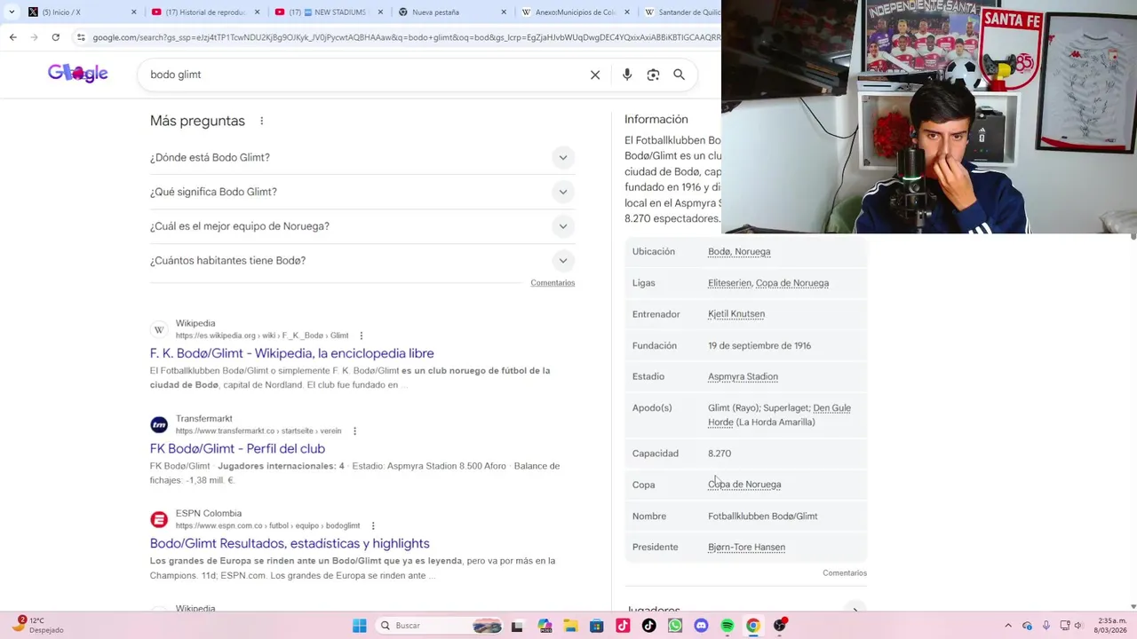Click 'Bjørn-Tore Hansen' president link

tap(746, 548)
